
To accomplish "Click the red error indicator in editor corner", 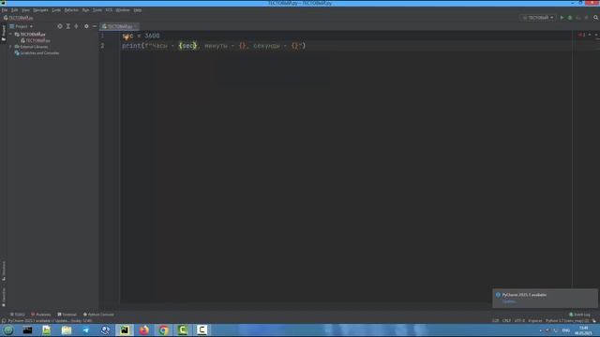I will click(581, 35).
